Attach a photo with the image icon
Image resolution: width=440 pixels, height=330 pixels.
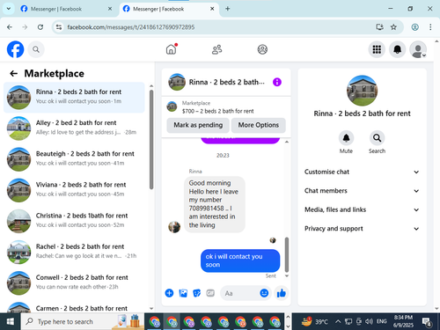click(x=183, y=293)
